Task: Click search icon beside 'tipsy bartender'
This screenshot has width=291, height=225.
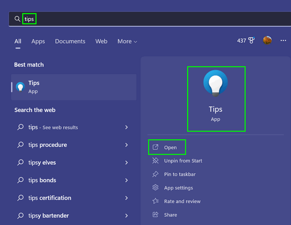Action: point(20,215)
